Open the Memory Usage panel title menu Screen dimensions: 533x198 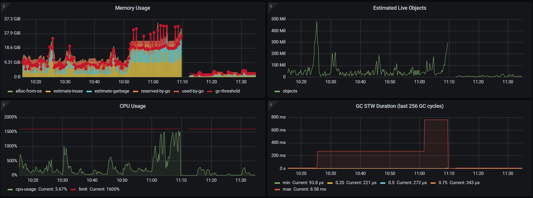[x=133, y=8]
